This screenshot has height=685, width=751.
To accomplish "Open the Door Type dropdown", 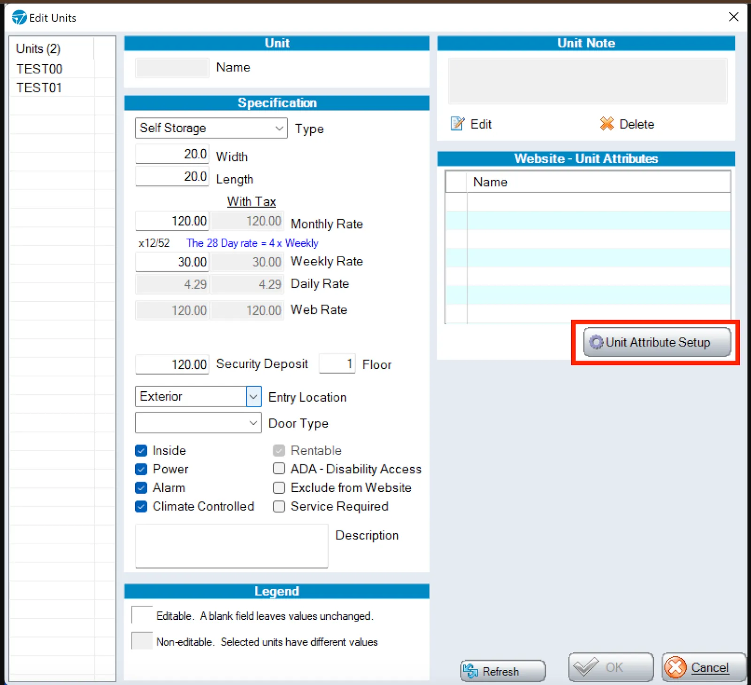I will point(198,423).
